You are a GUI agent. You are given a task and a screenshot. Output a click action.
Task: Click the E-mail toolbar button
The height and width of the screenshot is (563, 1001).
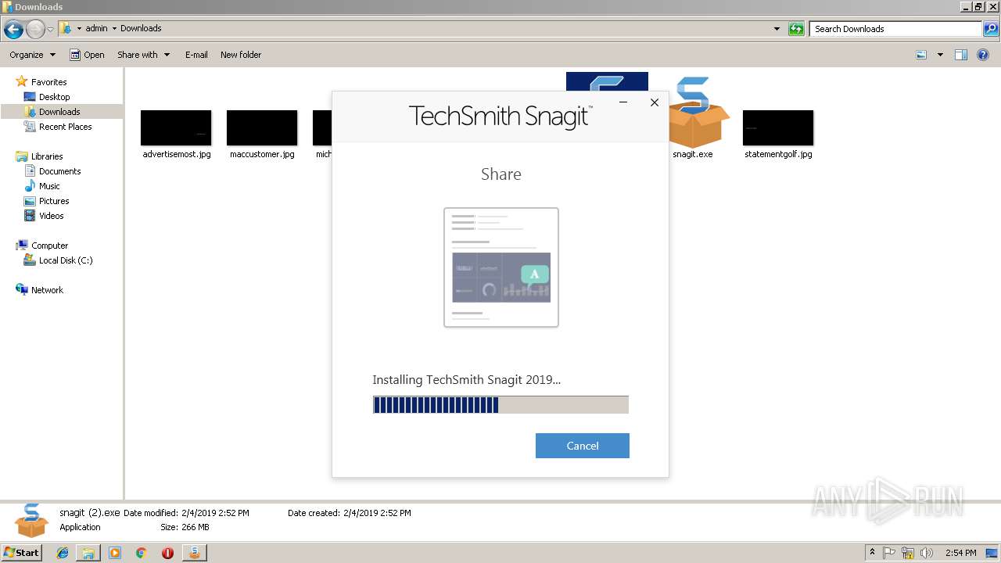pos(196,55)
